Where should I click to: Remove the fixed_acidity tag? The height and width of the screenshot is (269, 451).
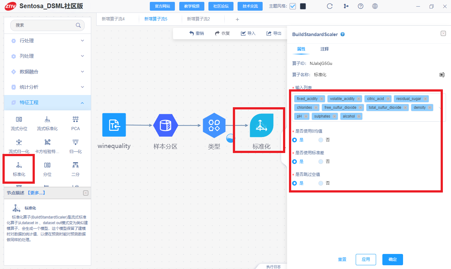[x=322, y=99]
